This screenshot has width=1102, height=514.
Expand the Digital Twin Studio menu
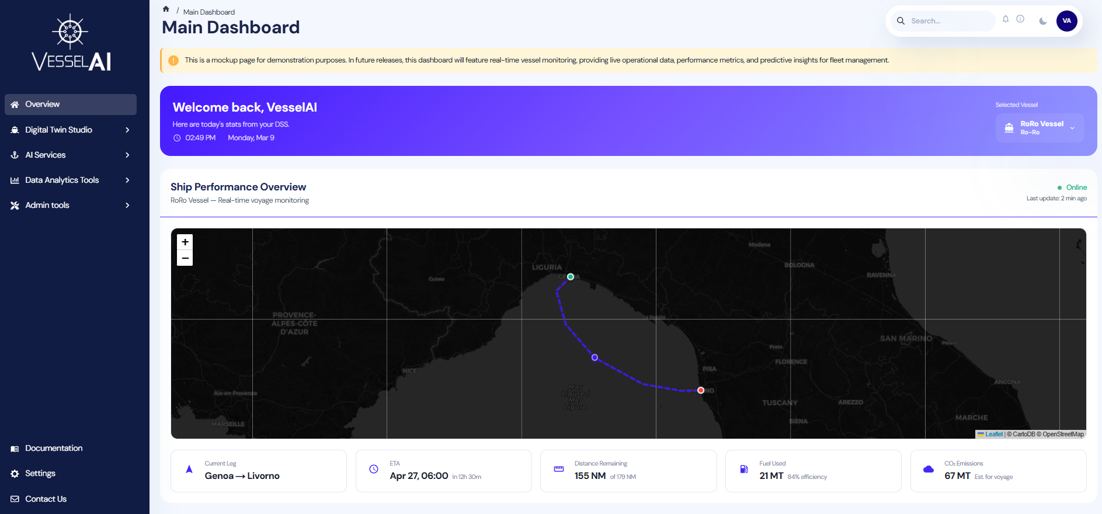(70, 130)
